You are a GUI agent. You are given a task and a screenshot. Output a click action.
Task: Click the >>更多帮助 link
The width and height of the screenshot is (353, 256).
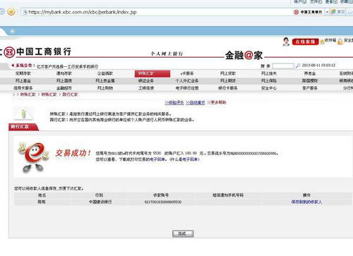[x=217, y=102]
